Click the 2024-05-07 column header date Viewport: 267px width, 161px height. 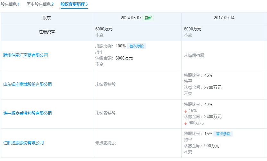pyautogui.click(x=131, y=18)
